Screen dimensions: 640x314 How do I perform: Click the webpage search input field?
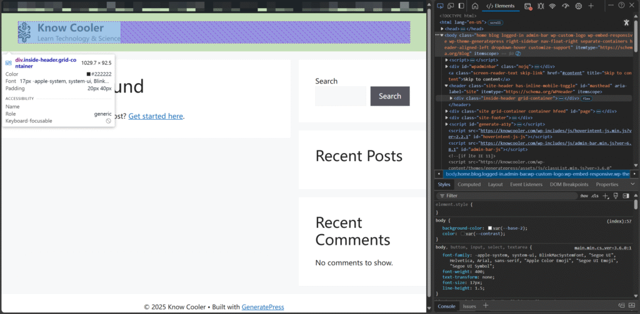pos(341,96)
